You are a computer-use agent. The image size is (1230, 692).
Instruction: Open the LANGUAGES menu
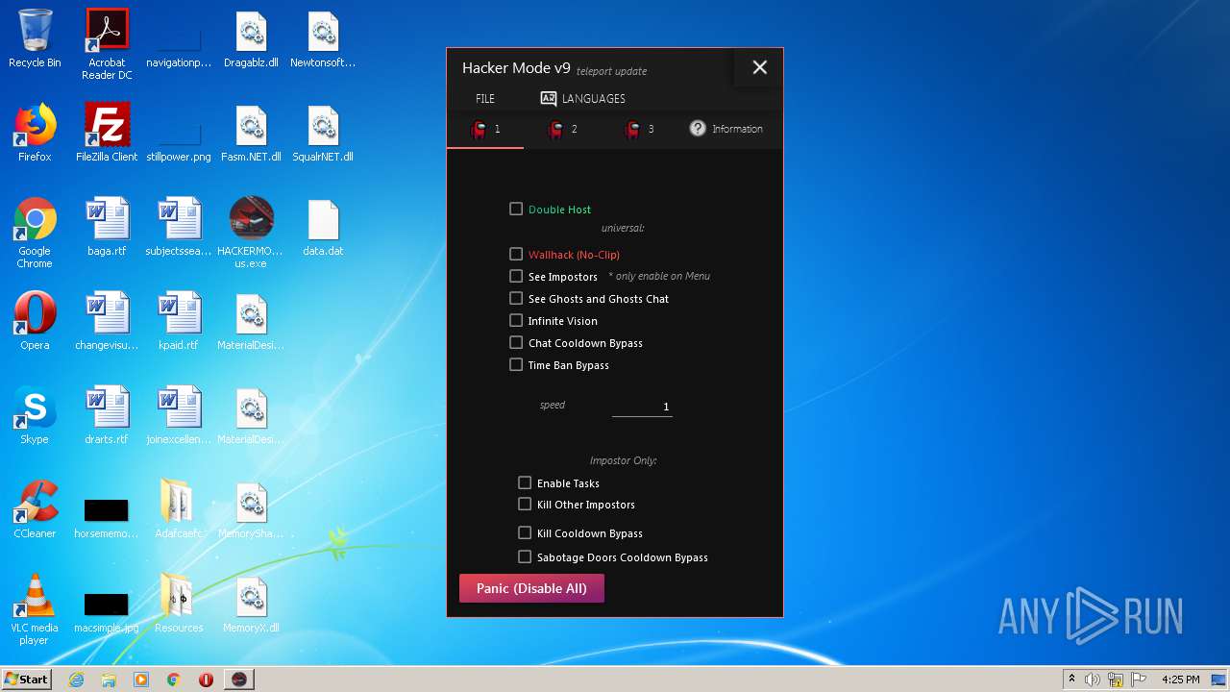click(582, 98)
